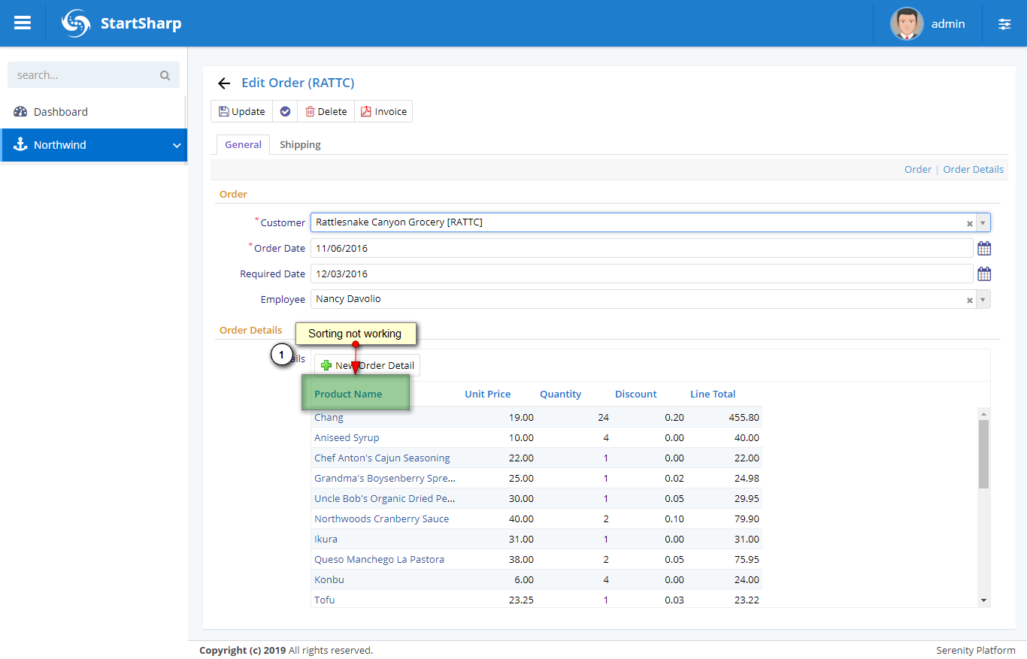Open the Order Date calendar picker

coord(984,248)
